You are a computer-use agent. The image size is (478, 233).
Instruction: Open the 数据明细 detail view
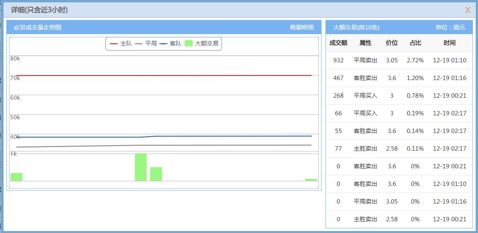(303, 27)
